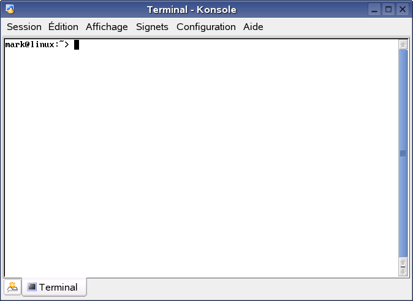Click the Terminal - Konsole title bar text
The height and width of the screenshot is (301, 413).
click(x=191, y=10)
